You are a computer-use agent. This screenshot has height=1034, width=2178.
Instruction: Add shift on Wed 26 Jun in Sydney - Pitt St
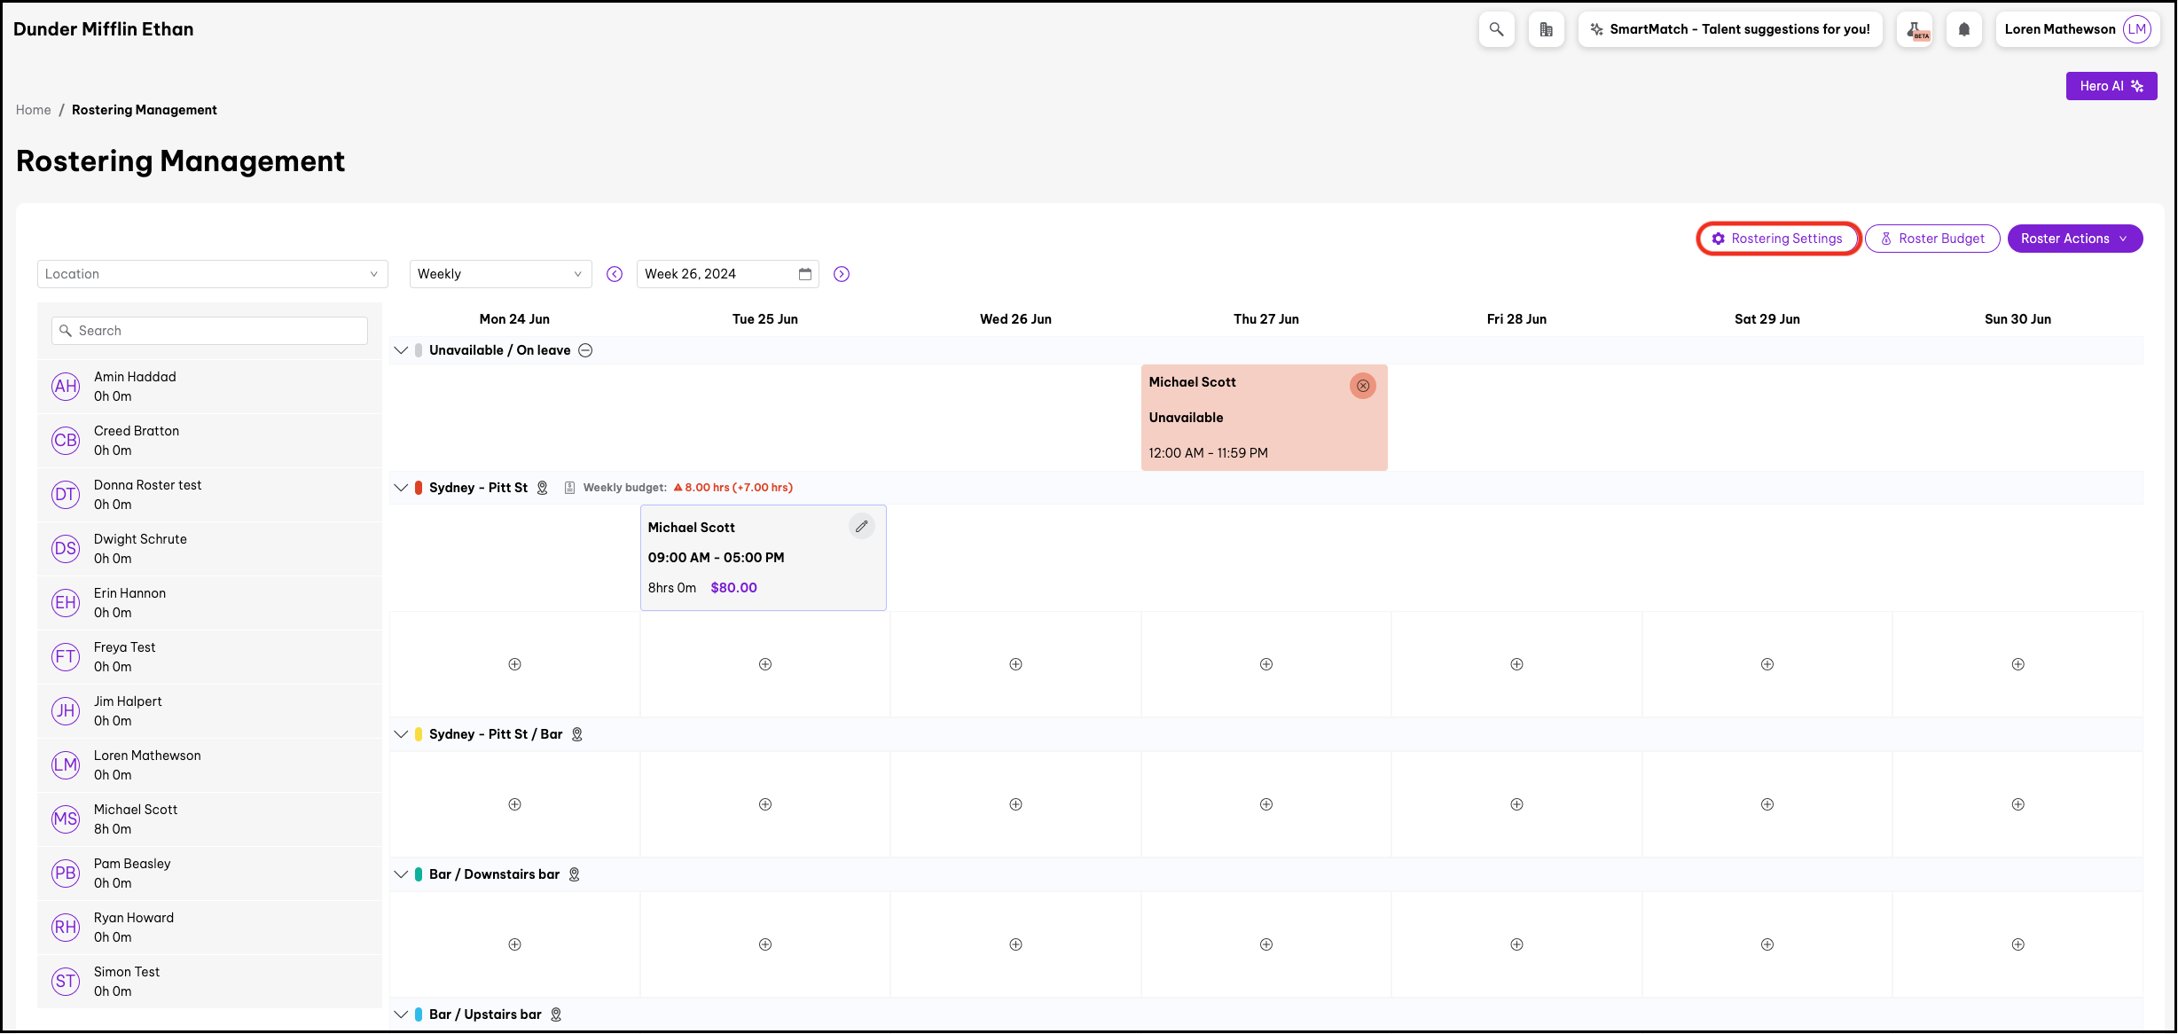1015,664
